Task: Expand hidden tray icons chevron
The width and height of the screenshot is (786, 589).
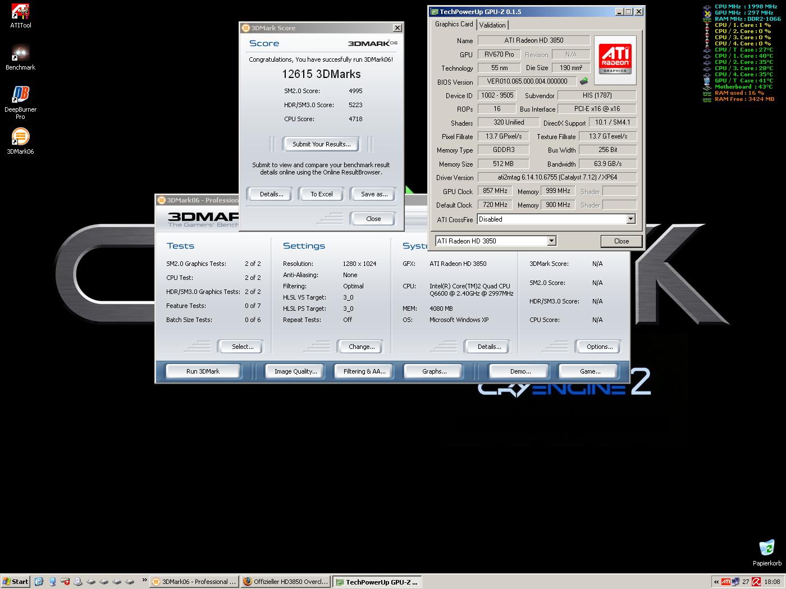Action: pos(716,582)
